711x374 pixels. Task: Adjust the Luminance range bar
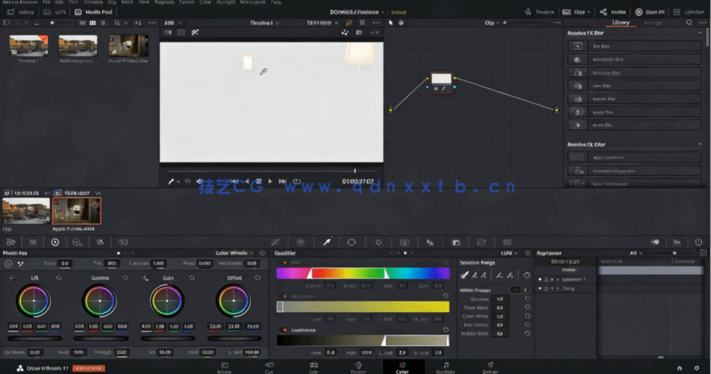(363, 341)
